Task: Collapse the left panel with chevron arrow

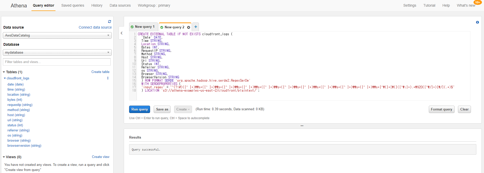Action: click(x=122, y=33)
